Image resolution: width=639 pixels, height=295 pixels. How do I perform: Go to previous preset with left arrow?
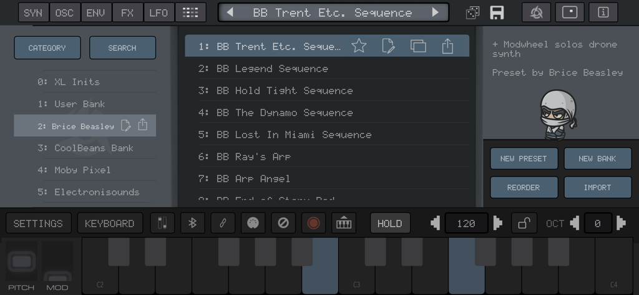pos(230,12)
